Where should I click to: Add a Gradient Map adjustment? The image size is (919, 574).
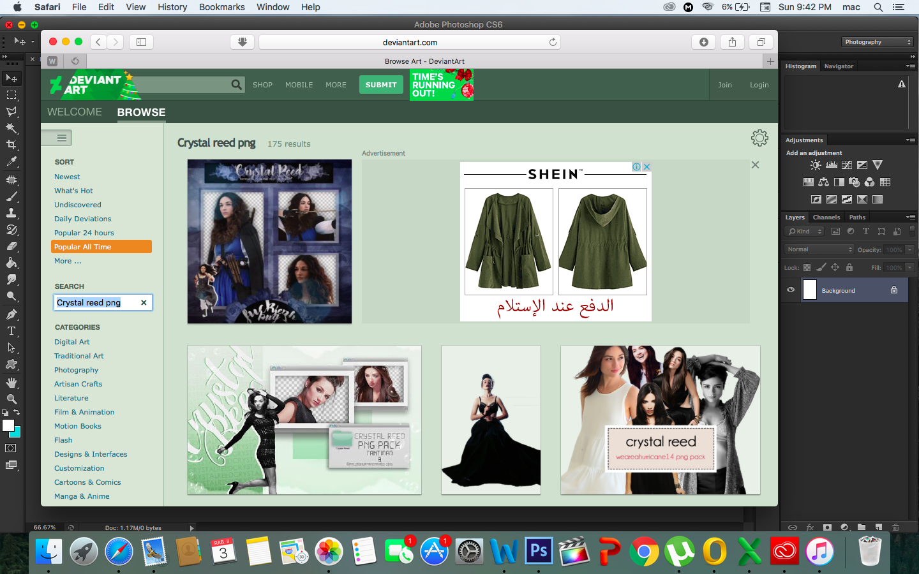(x=878, y=200)
